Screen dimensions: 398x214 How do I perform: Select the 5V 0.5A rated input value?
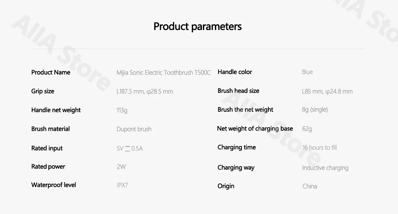click(x=130, y=149)
